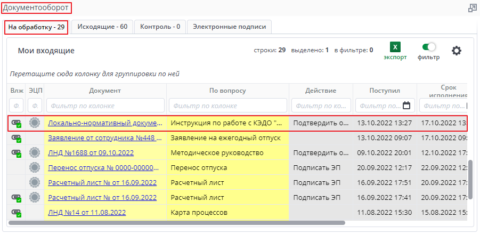The image size is (480, 234).
Task: Click the horizontal scrollbar under the table
Action: pos(176,223)
